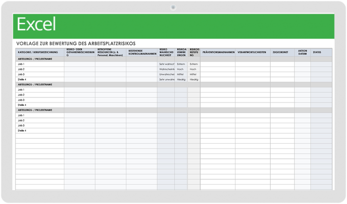Click 'Extrem' in the Risikoeinstufung column
347x204 pixels.
[194, 64]
